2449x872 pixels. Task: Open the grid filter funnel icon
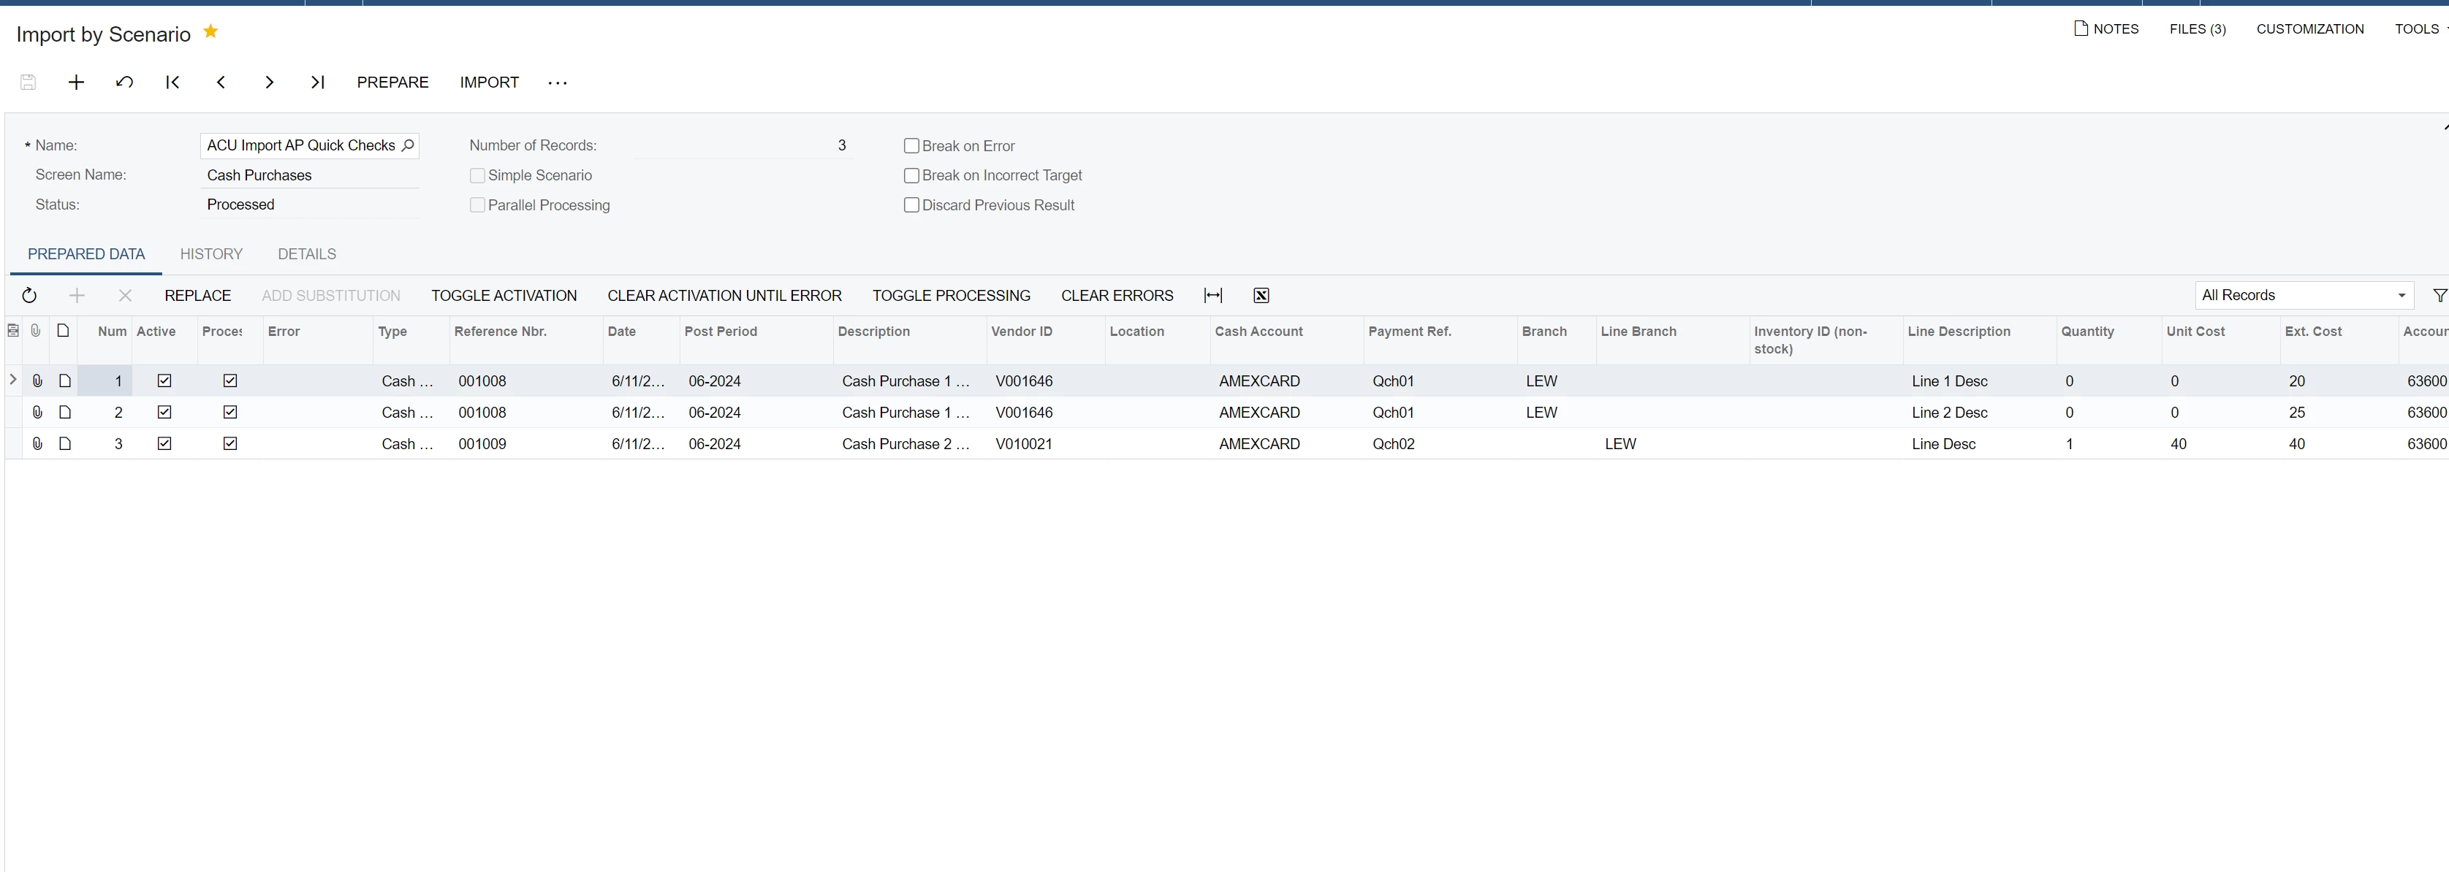click(2439, 296)
